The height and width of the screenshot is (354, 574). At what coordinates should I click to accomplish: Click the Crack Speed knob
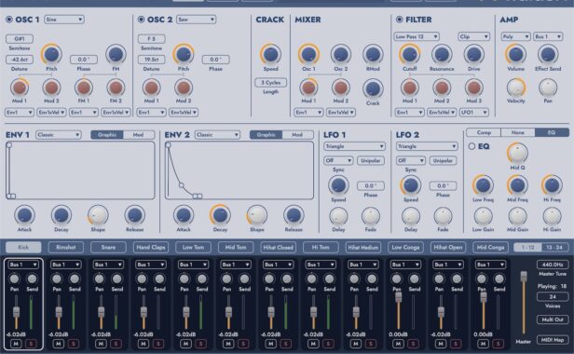(x=270, y=54)
